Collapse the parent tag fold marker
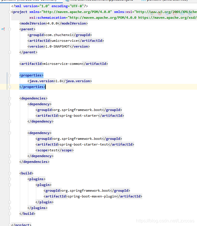Image resolution: width=197 pixels, height=226 pixels. pos(10,29)
